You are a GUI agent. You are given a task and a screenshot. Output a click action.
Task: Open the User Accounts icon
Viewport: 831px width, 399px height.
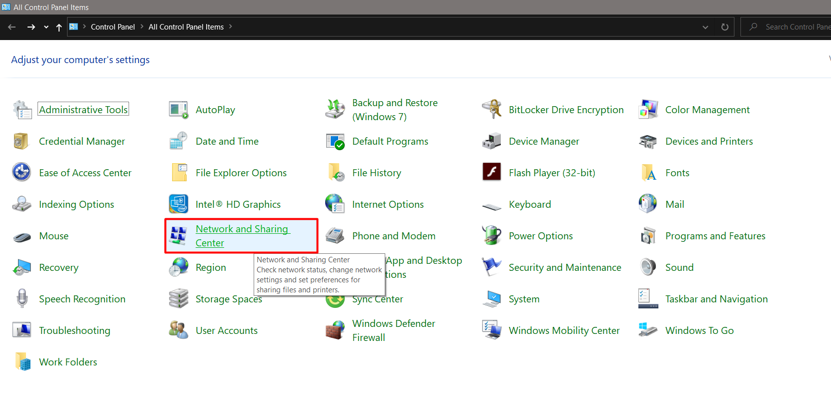tap(179, 330)
